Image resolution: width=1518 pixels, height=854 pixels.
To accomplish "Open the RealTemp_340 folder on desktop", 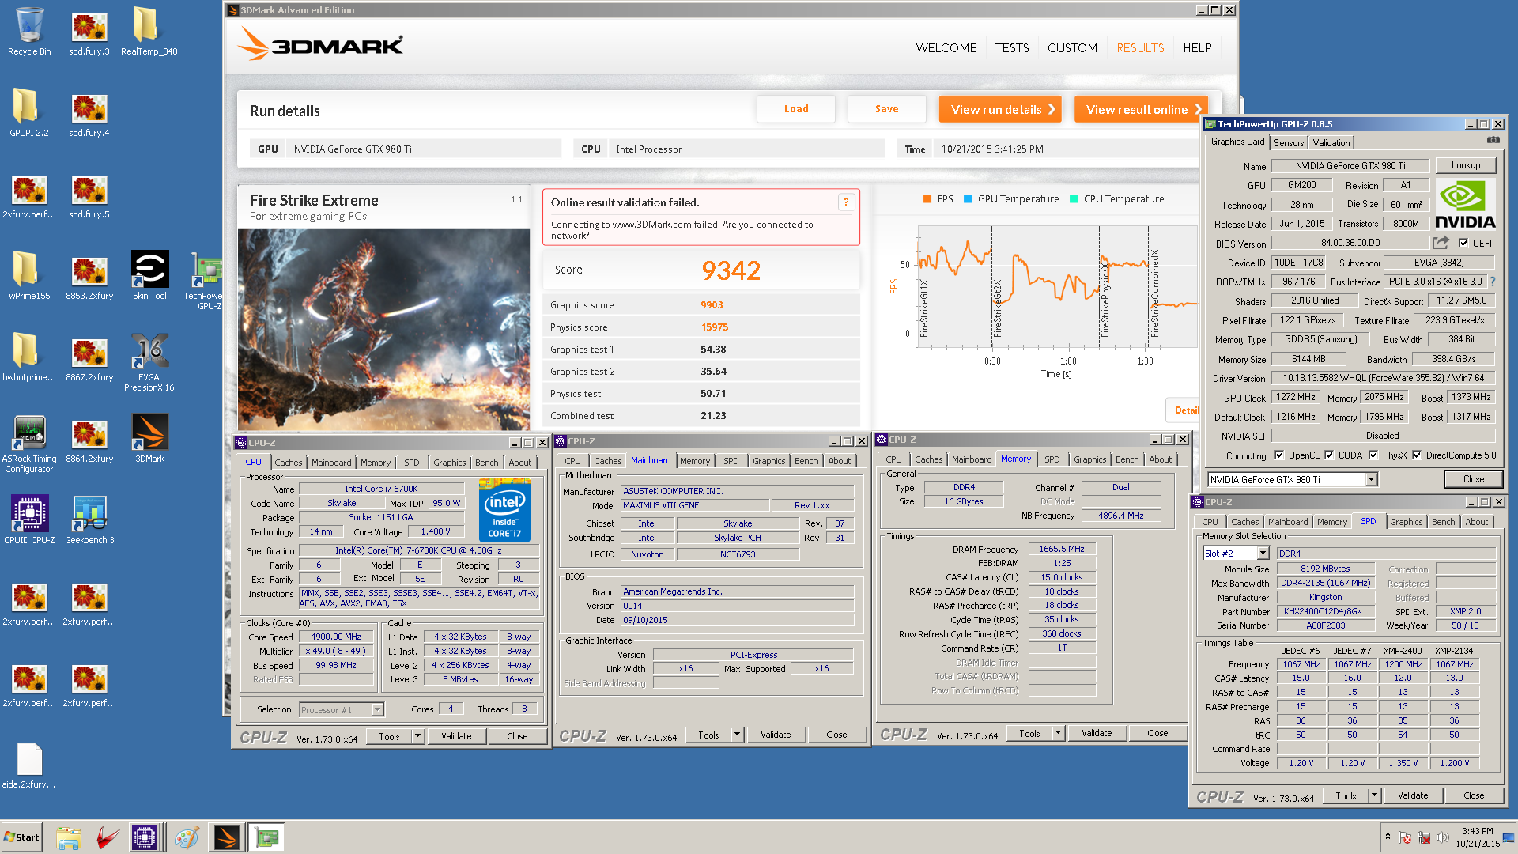I will 149,32.
